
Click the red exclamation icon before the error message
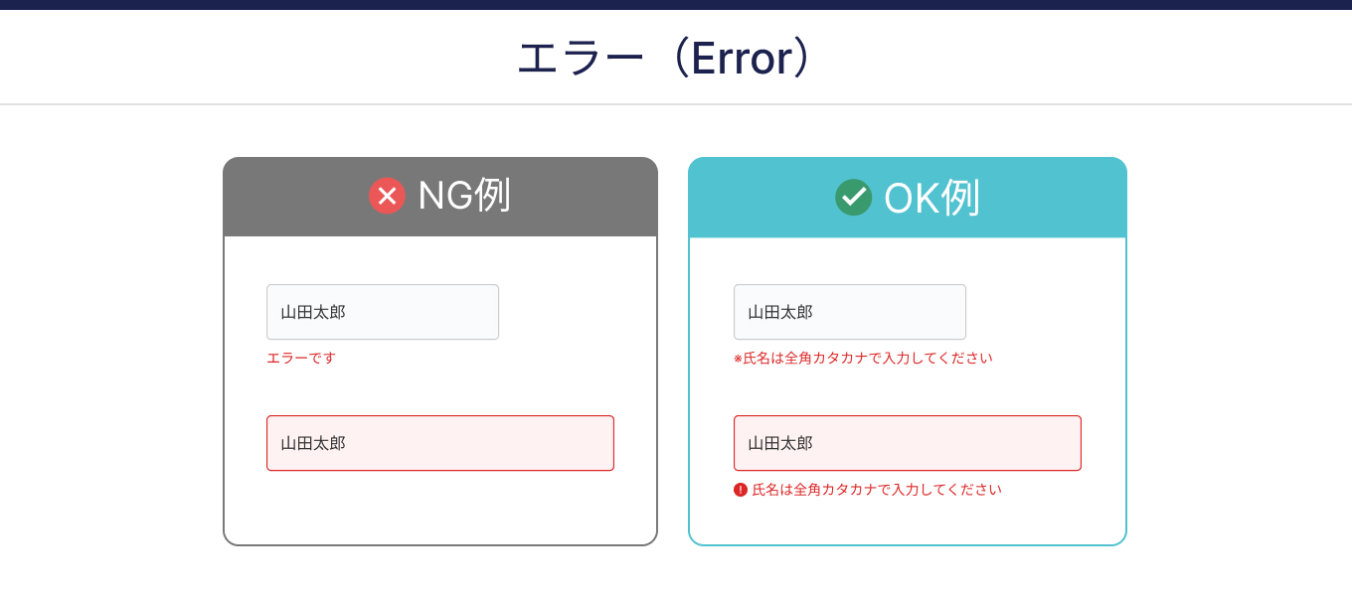pyautogui.click(x=741, y=490)
